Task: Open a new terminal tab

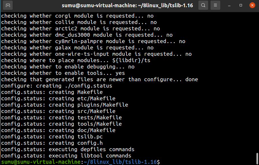Action: (8, 5)
